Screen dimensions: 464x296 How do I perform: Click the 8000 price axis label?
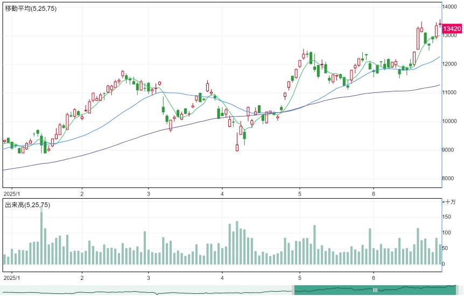pyautogui.click(x=448, y=178)
